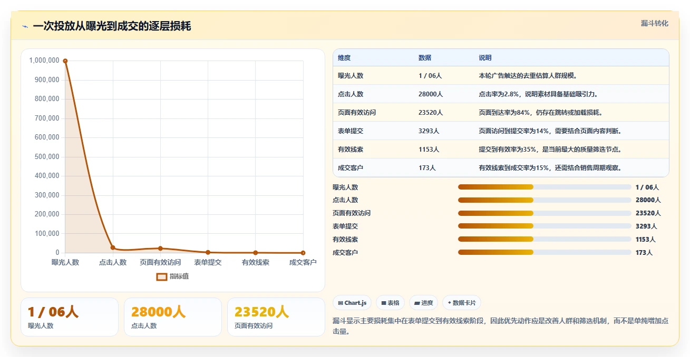690x357 pixels.
Task: Click the 1,000,000 y-axis label
Action: coord(44,61)
